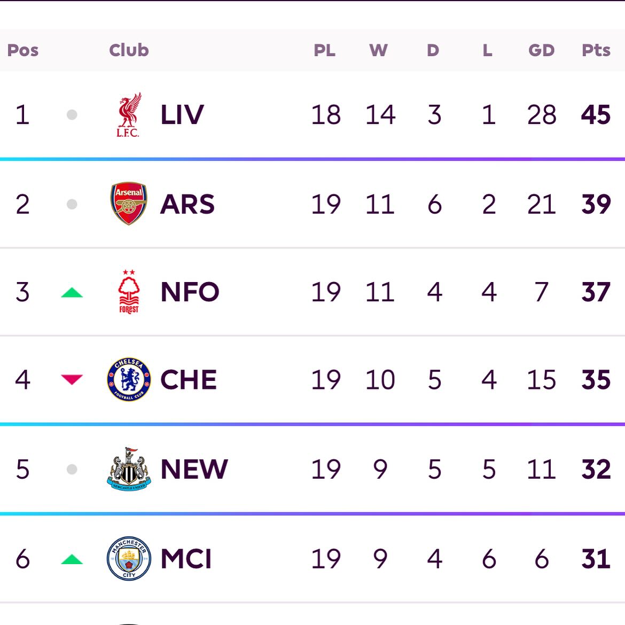Click the Manchester City crest

(x=129, y=558)
